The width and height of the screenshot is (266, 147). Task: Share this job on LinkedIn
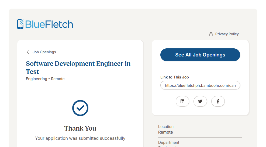pos(182,101)
